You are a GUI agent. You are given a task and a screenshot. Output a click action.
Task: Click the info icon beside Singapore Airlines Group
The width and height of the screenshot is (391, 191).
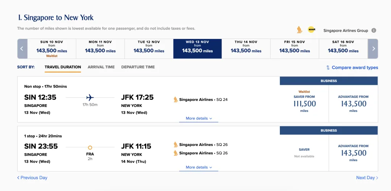(x=374, y=31)
